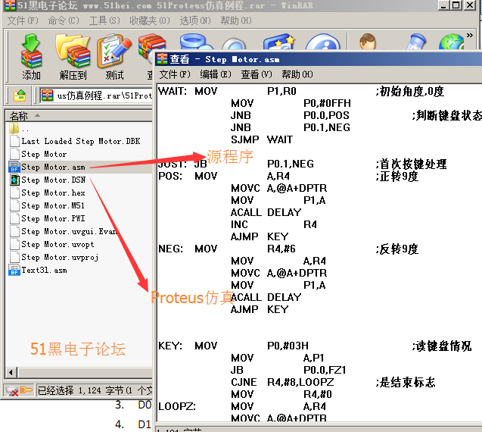The image size is (482, 432).
Task: Open WinRAR Options (选项) menu
Action: pyautogui.click(x=195, y=20)
